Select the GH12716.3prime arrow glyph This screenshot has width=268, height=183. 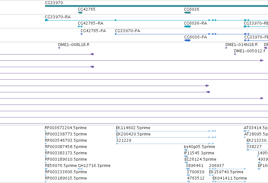click(x=80, y=169)
